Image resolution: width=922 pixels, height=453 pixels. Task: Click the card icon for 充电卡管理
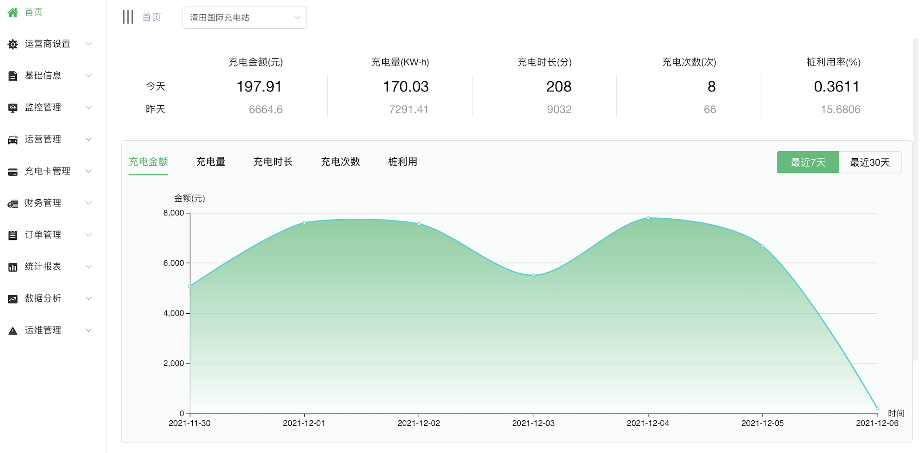coord(13,172)
